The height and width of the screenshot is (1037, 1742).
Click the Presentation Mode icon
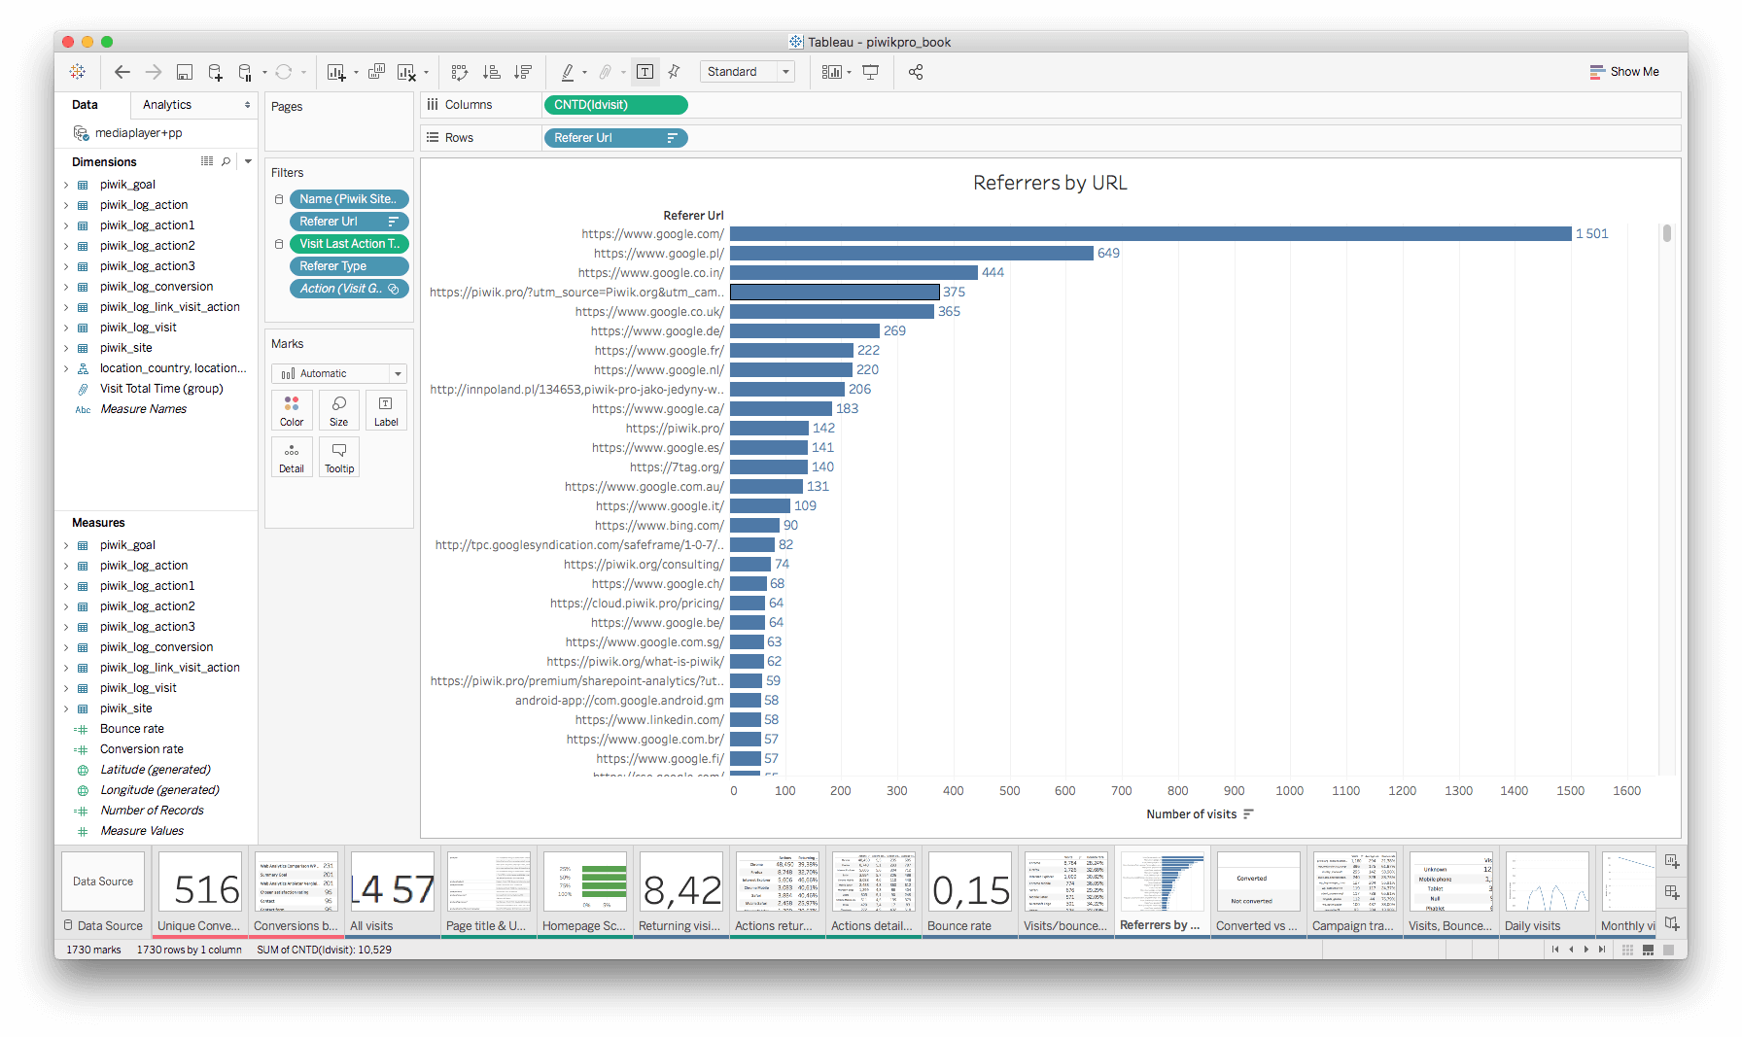click(x=871, y=72)
